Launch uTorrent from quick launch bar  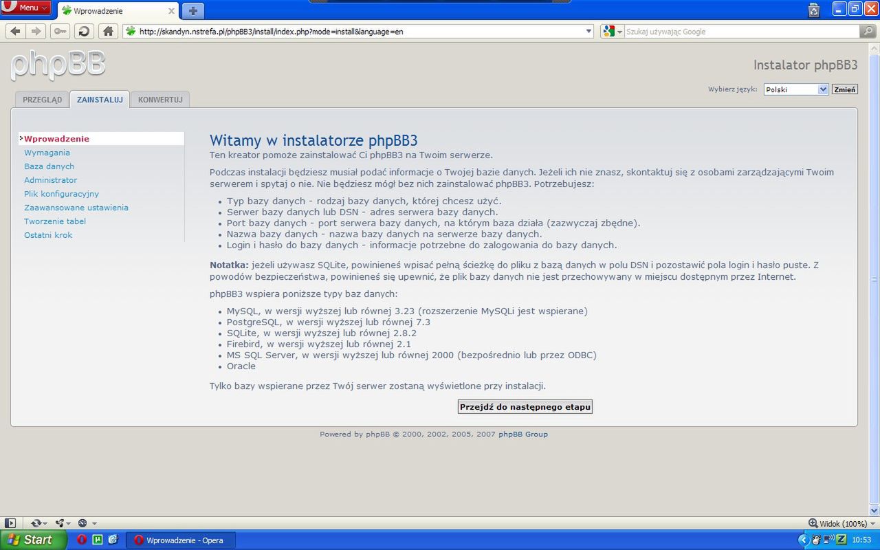tap(98, 540)
